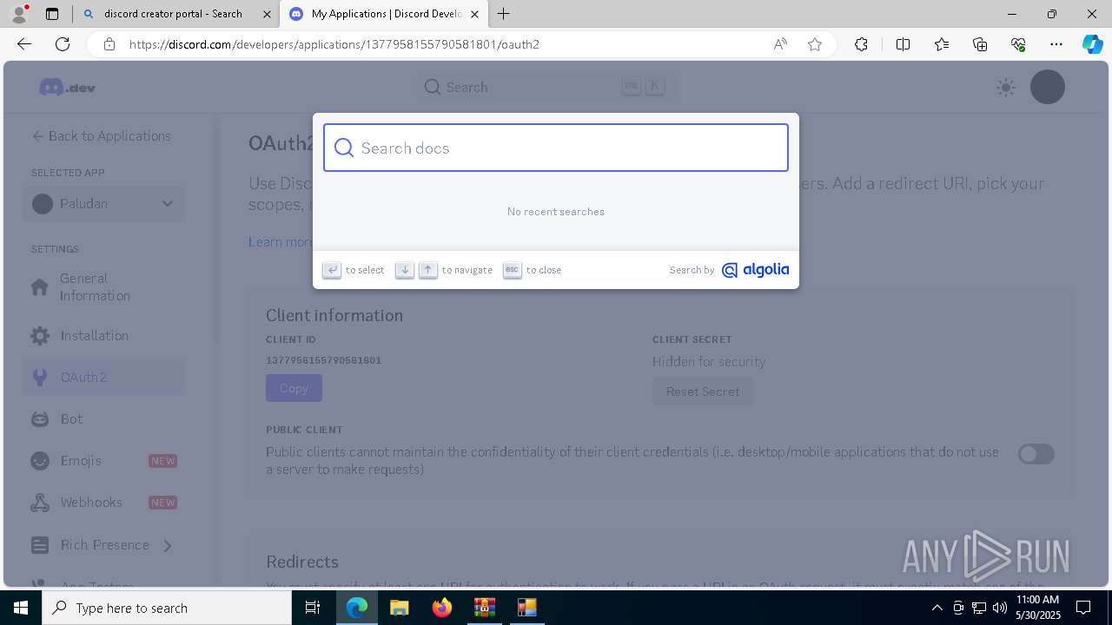Image resolution: width=1112 pixels, height=625 pixels.
Task: Open WinRAR from taskbar
Action: pyautogui.click(x=484, y=608)
